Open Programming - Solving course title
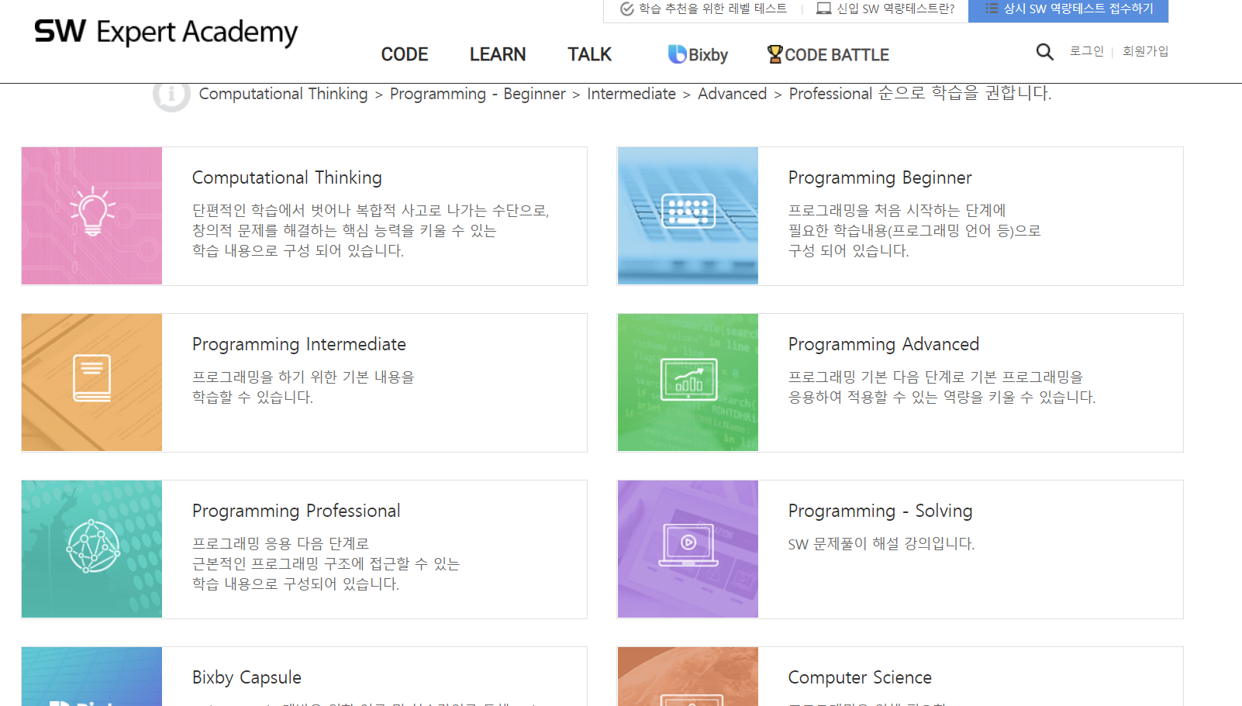1242x706 pixels. (x=880, y=511)
